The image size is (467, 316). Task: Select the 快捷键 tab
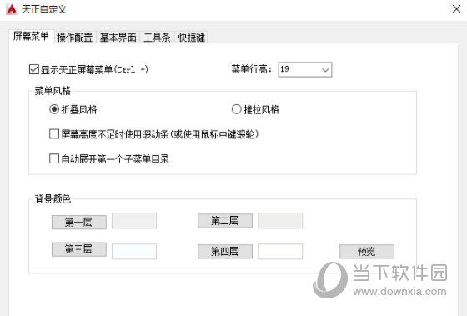point(191,38)
